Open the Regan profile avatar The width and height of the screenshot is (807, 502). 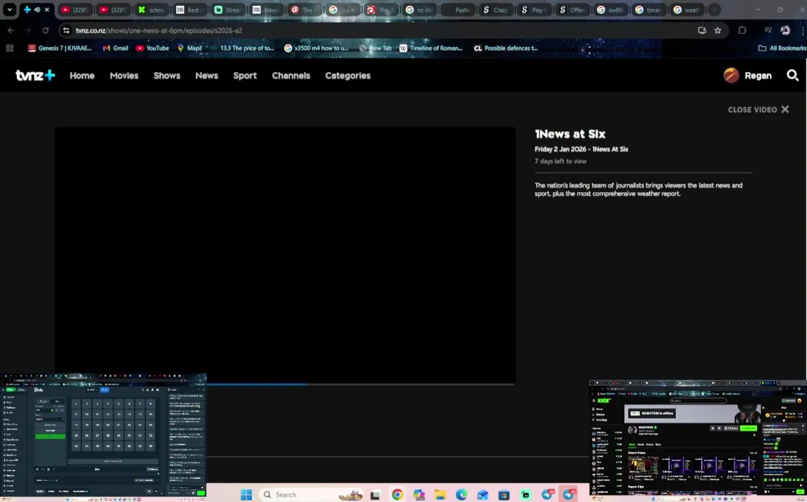tap(731, 75)
